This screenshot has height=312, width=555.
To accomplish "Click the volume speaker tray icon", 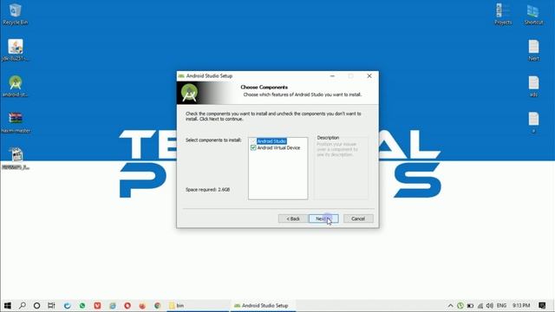I will [490, 305].
